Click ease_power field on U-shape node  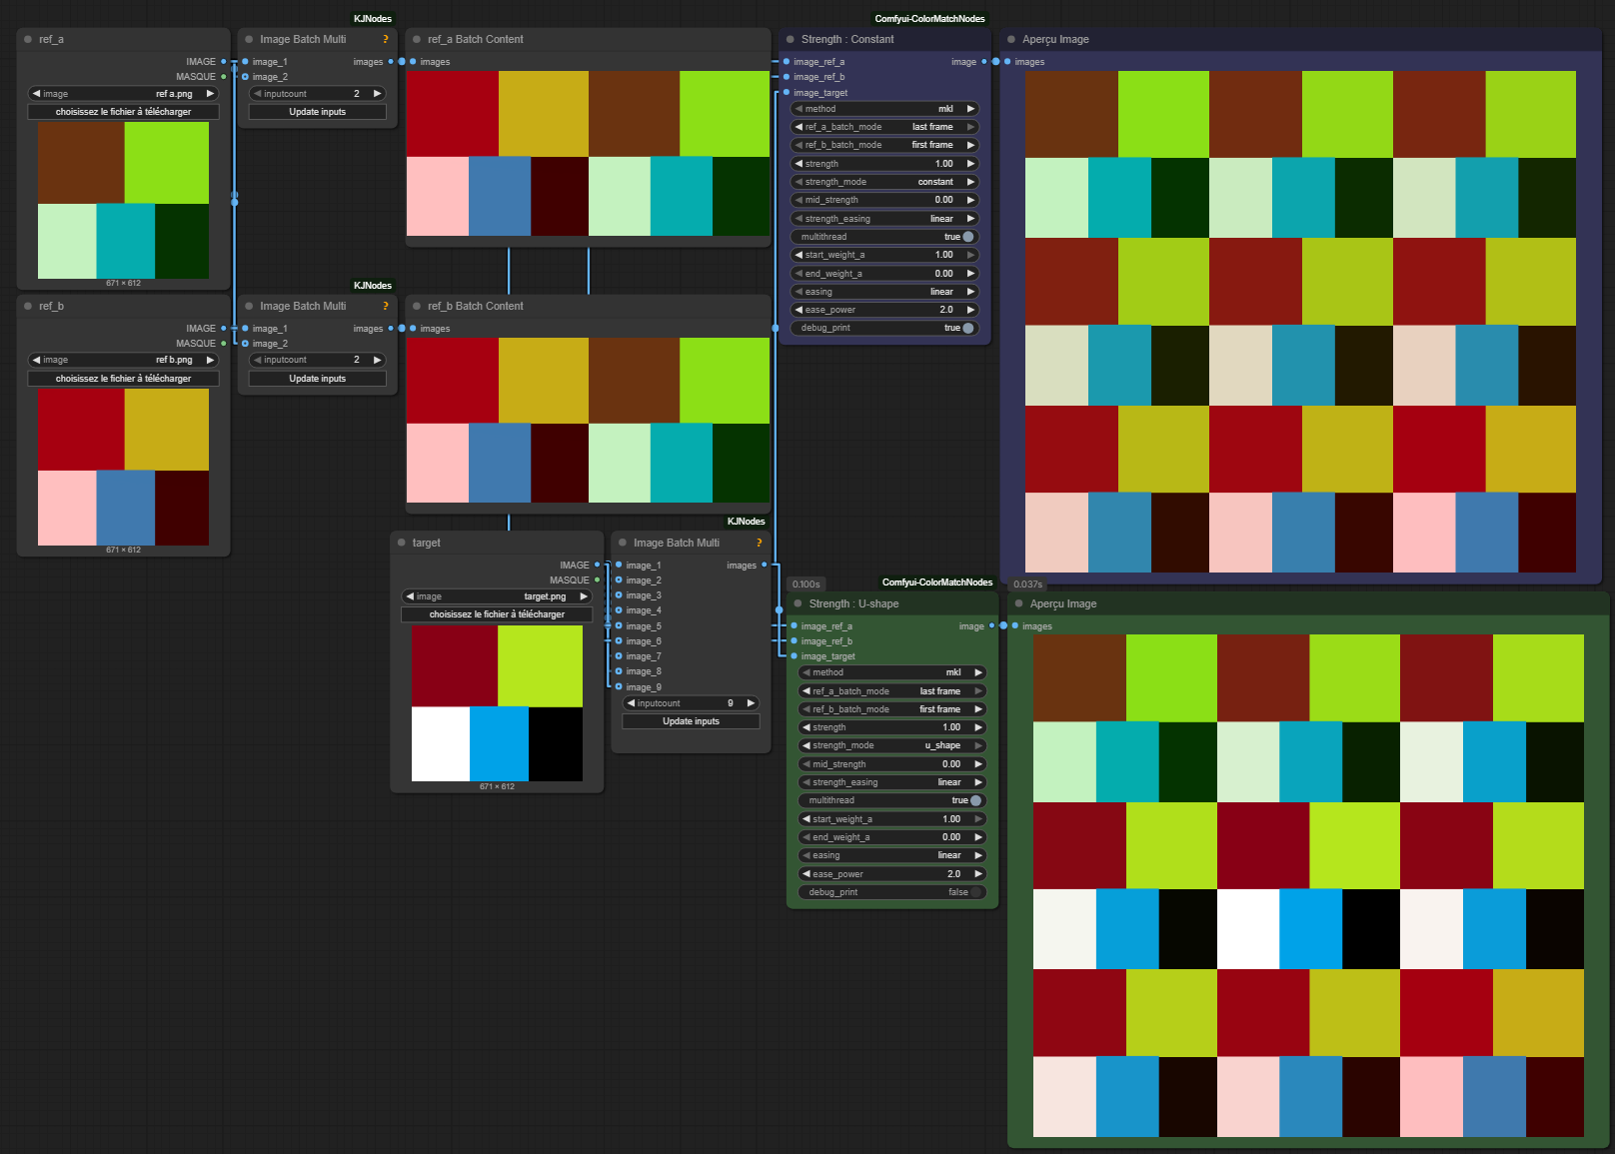pyautogui.click(x=891, y=874)
